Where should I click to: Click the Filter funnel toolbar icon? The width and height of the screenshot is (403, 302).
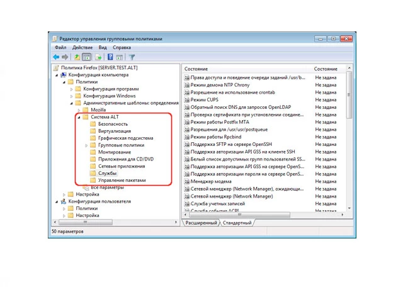click(x=132, y=57)
